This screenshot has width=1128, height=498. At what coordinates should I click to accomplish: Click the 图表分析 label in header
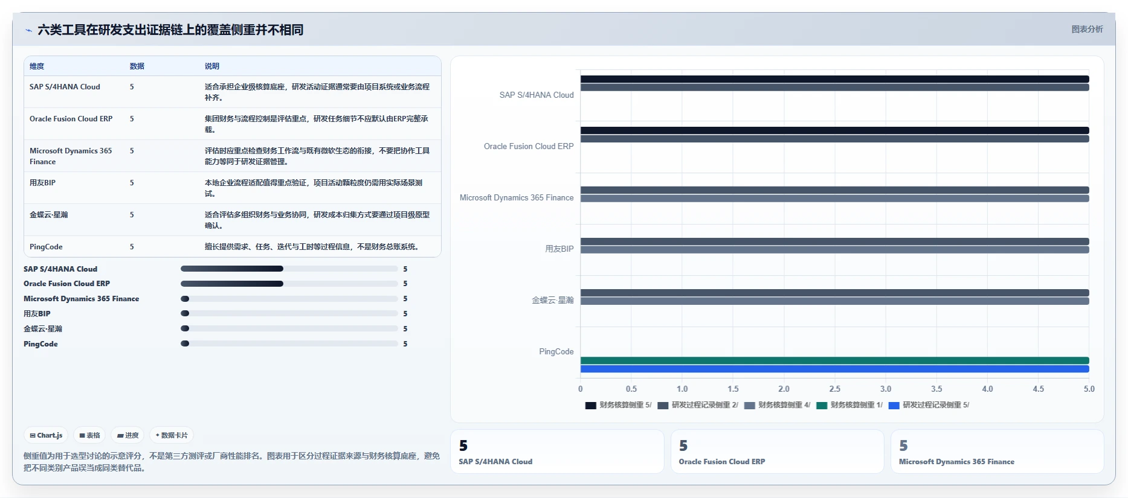(1087, 29)
